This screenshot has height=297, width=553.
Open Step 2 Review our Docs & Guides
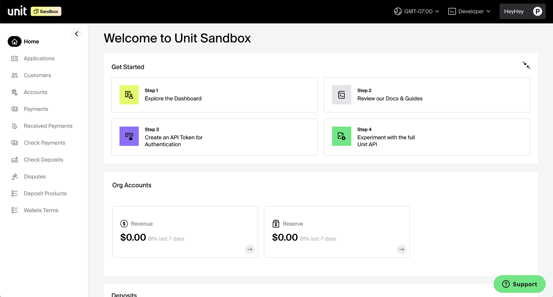pos(427,95)
